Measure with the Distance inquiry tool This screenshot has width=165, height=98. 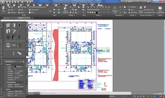coord(132,7)
